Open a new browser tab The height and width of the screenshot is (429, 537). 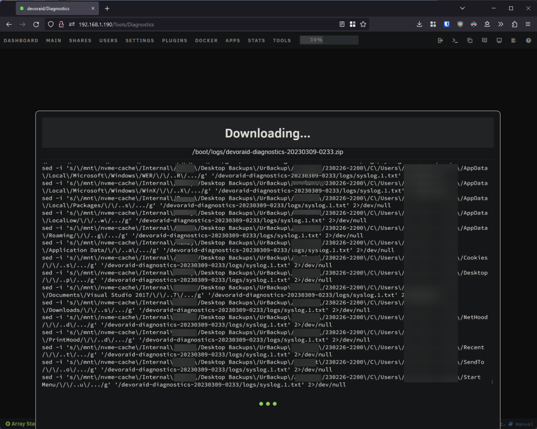(x=107, y=9)
